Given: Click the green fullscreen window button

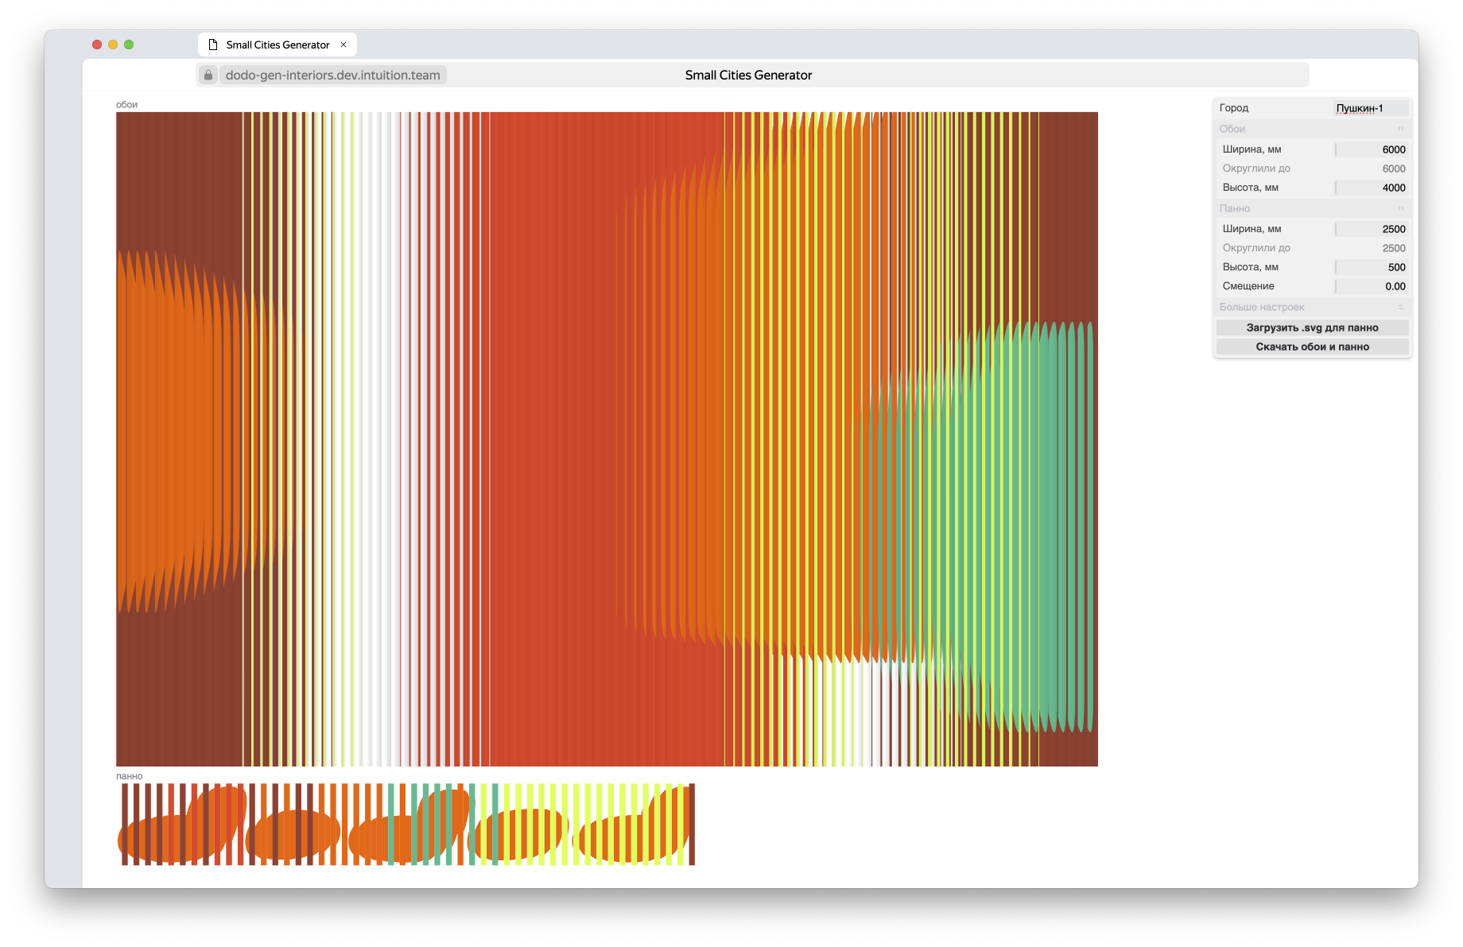Looking at the screenshot, I should point(129,45).
